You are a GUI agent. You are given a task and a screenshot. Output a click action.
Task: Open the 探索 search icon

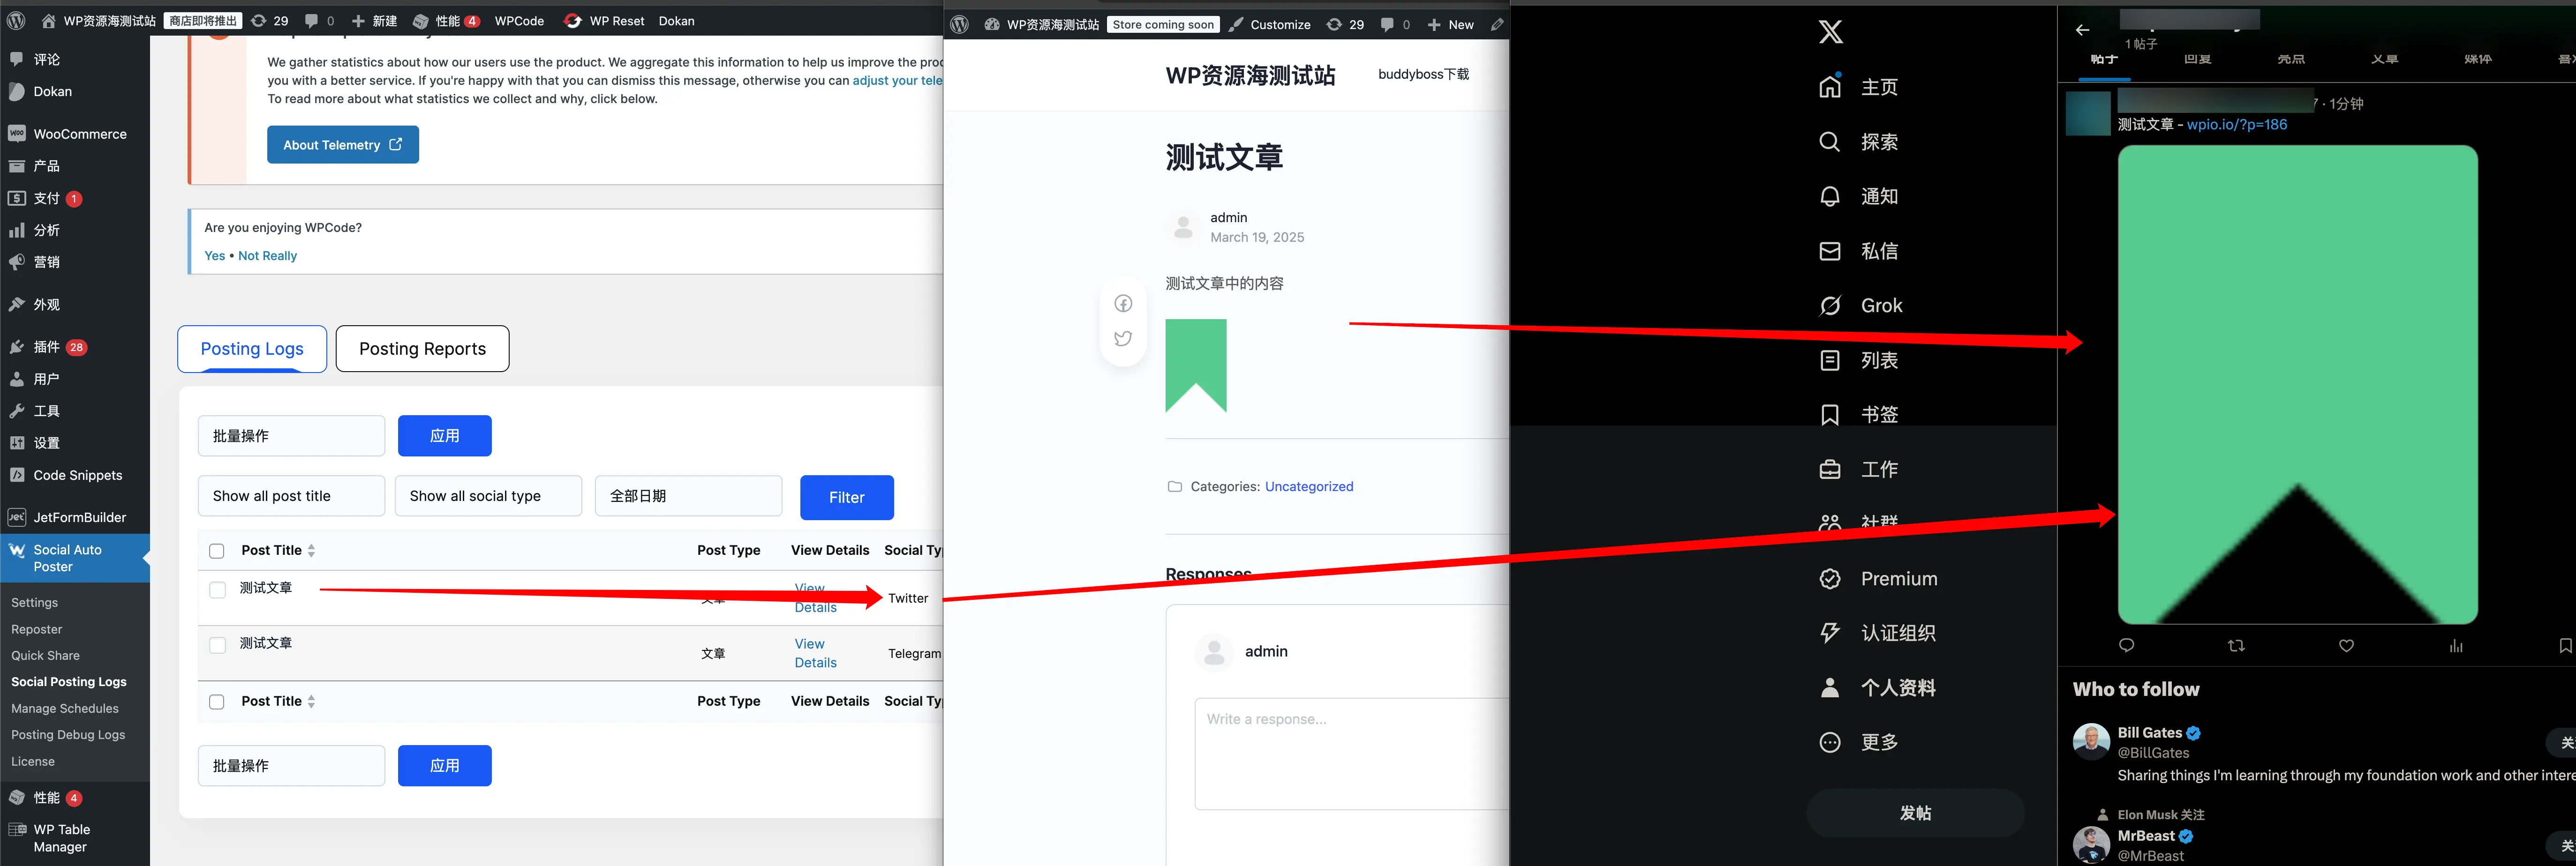pos(1829,142)
